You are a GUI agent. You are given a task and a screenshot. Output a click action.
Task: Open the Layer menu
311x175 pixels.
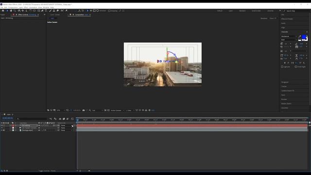pos(20,7)
